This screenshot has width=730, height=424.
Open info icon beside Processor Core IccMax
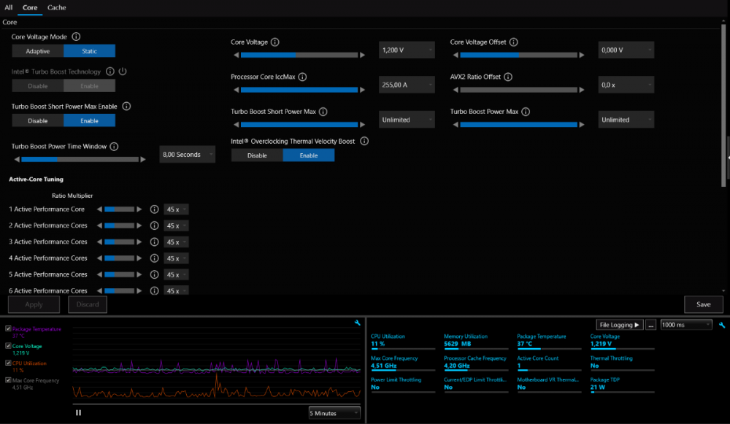(302, 77)
